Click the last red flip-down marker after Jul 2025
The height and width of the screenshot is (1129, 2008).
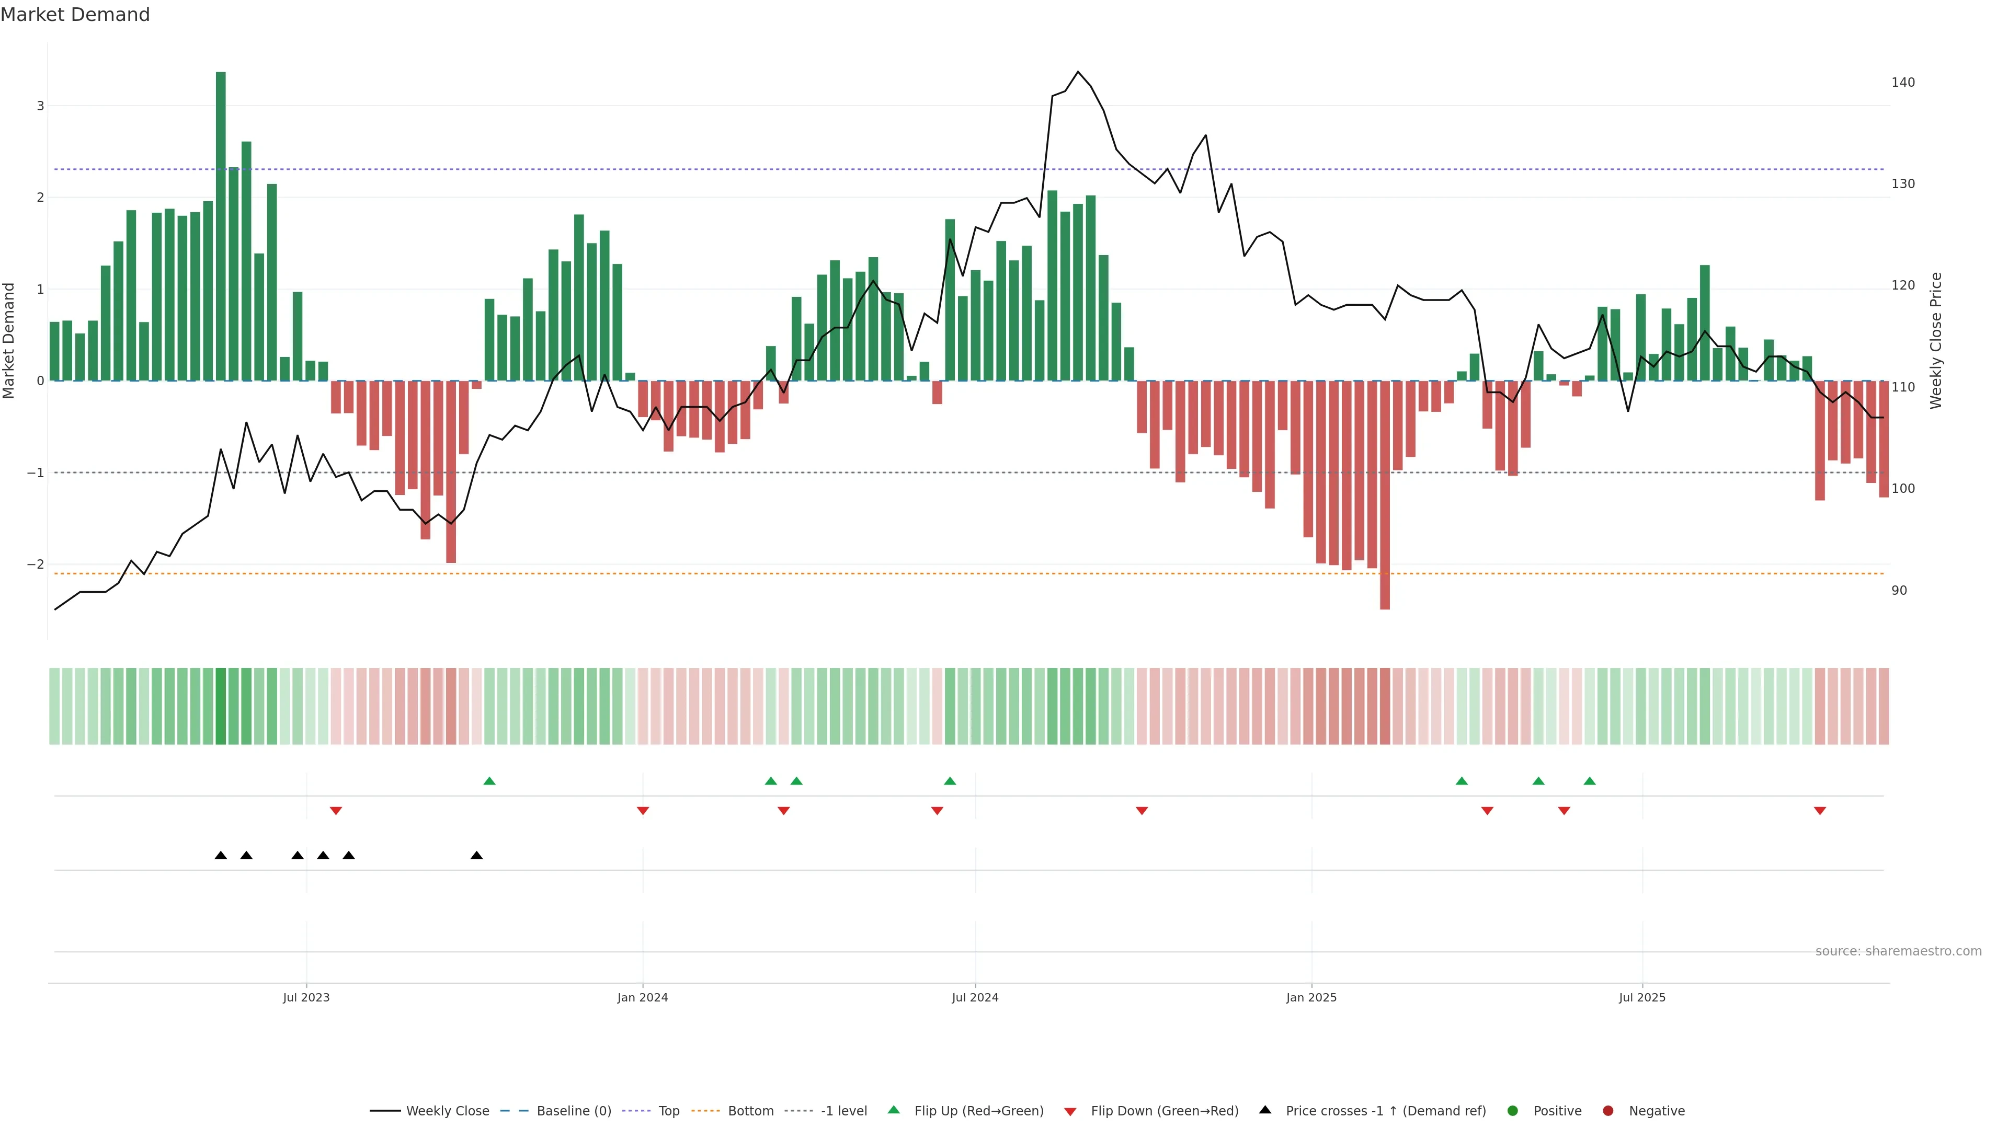[x=1820, y=811]
